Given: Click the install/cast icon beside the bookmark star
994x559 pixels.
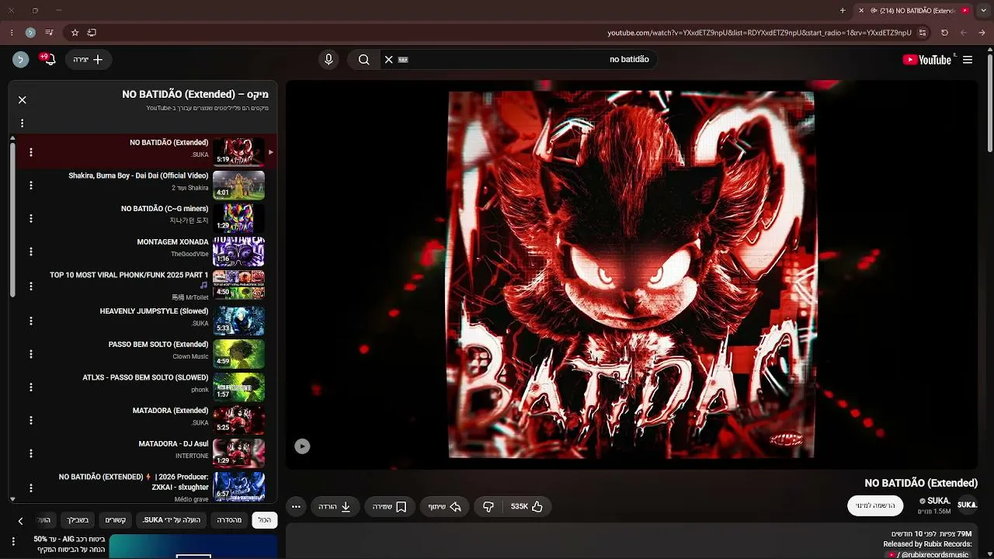Looking at the screenshot, I should click(92, 33).
